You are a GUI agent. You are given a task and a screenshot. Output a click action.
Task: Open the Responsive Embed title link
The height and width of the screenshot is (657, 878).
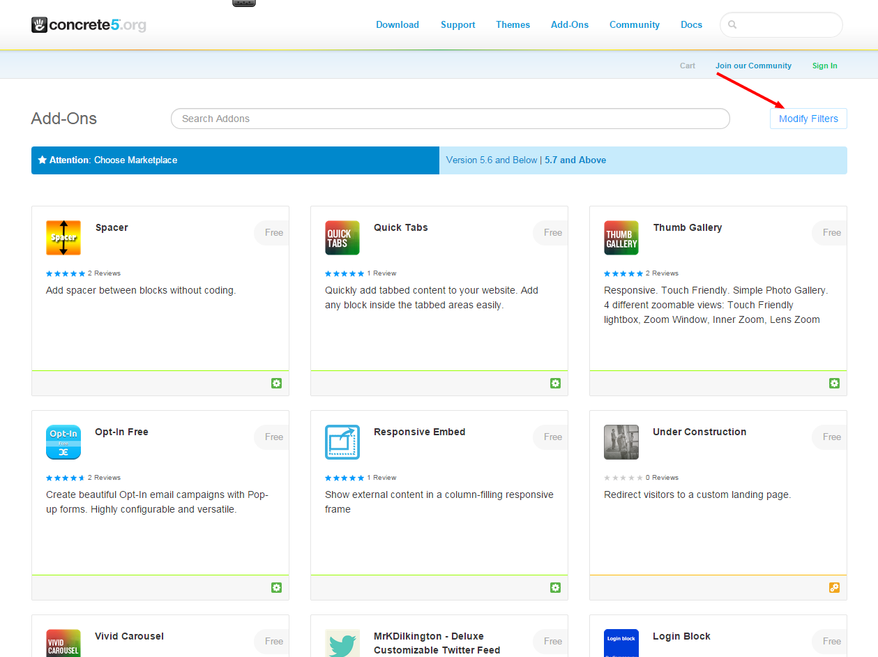[420, 432]
